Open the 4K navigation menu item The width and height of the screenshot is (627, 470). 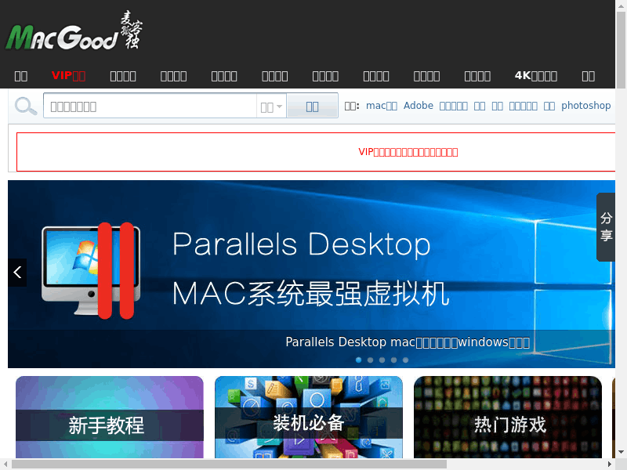point(536,75)
